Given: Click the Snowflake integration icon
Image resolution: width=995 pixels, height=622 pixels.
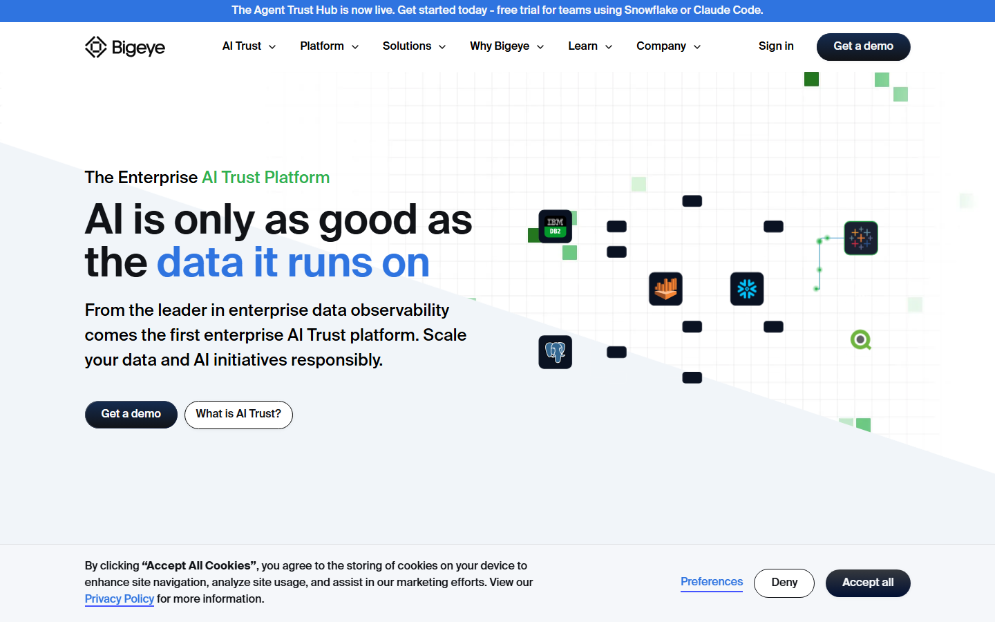Looking at the screenshot, I should 747,289.
